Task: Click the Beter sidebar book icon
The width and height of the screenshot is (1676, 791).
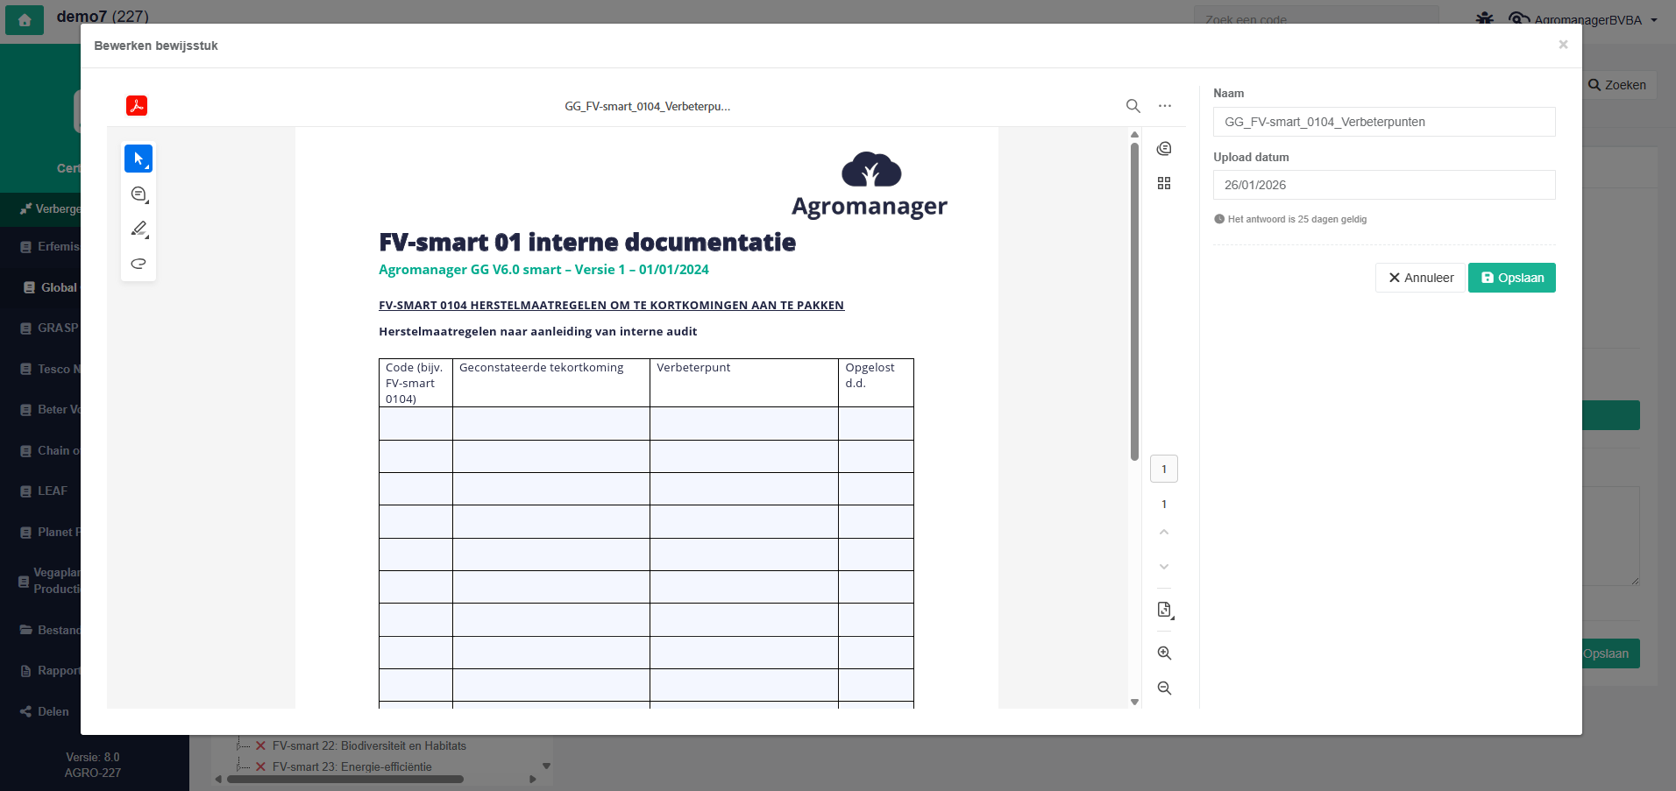Action: point(25,409)
